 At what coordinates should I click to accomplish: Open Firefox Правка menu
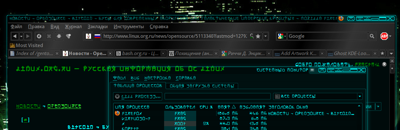[x=36, y=27]
